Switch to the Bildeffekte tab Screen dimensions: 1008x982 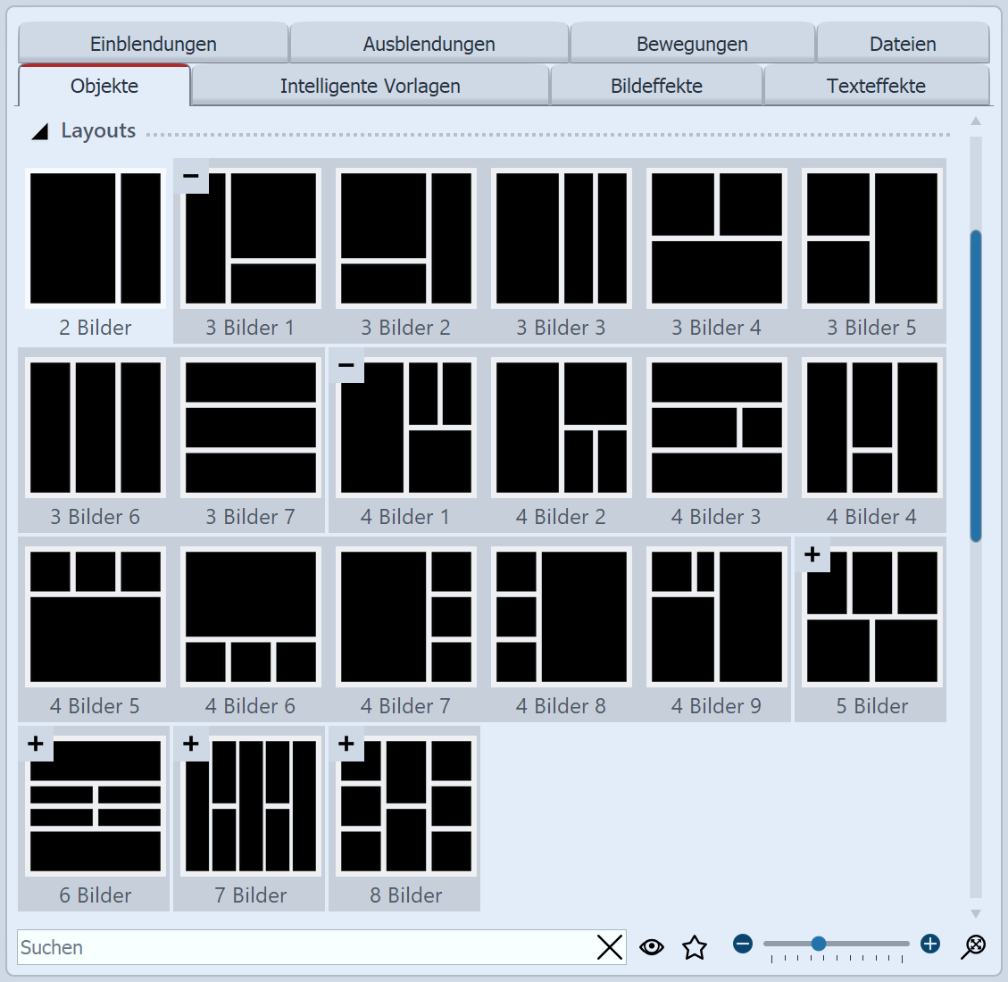[x=656, y=85]
